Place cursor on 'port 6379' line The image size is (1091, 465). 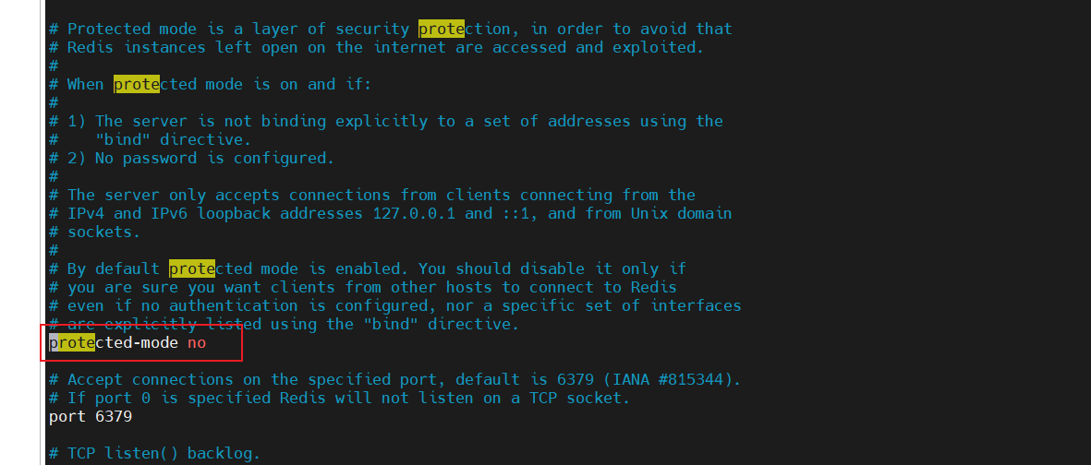point(90,416)
